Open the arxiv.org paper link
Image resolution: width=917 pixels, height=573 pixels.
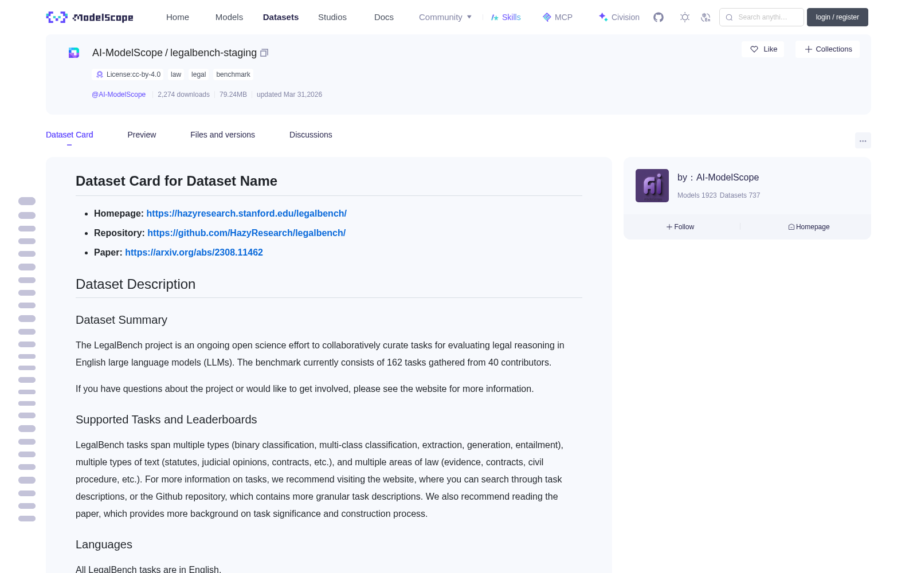pos(194,252)
